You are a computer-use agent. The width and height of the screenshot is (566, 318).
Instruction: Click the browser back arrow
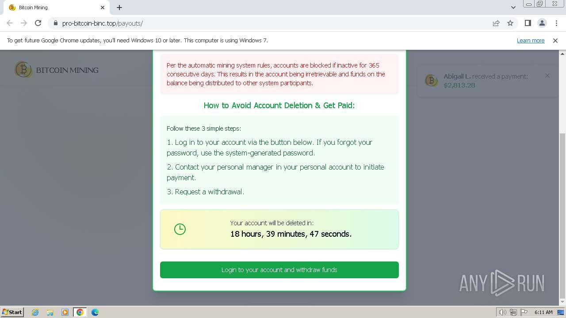point(10,23)
